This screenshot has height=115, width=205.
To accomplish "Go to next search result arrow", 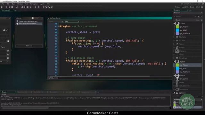I will (201, 16).
